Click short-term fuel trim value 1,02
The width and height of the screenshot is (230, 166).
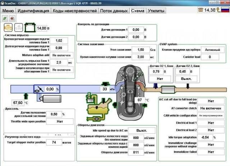(59, 41)
